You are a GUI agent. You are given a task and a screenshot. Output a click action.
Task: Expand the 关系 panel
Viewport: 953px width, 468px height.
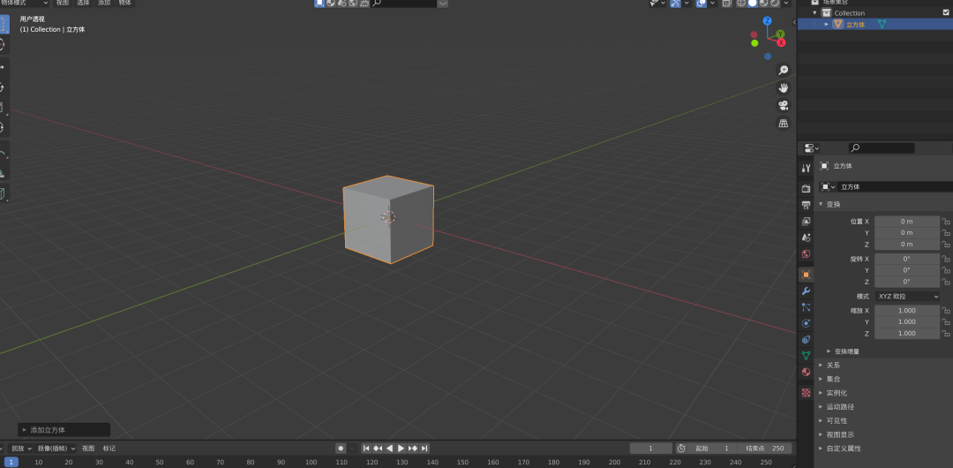point(821,366)
